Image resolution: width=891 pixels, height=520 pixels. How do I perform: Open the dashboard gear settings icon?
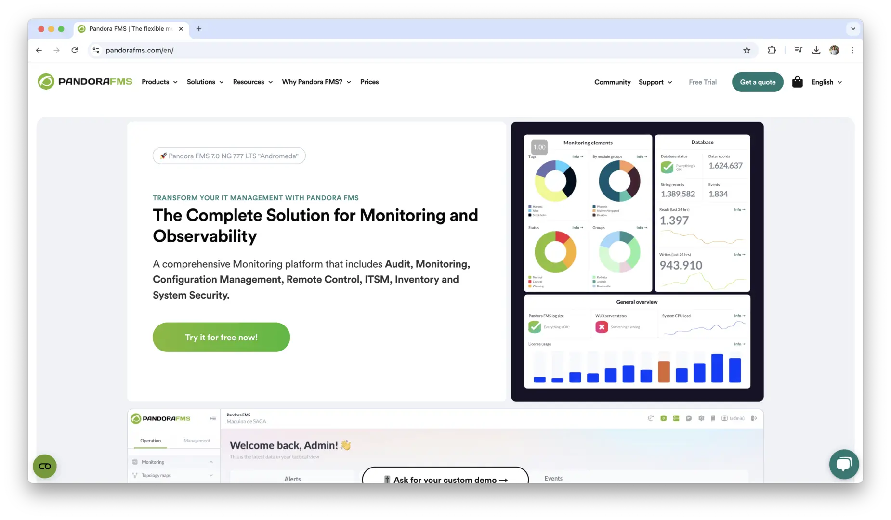(x=701, y=418)
